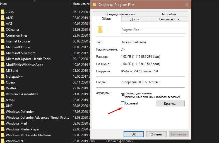
Task: Click the Realtek folder icon
Action: 3,88
